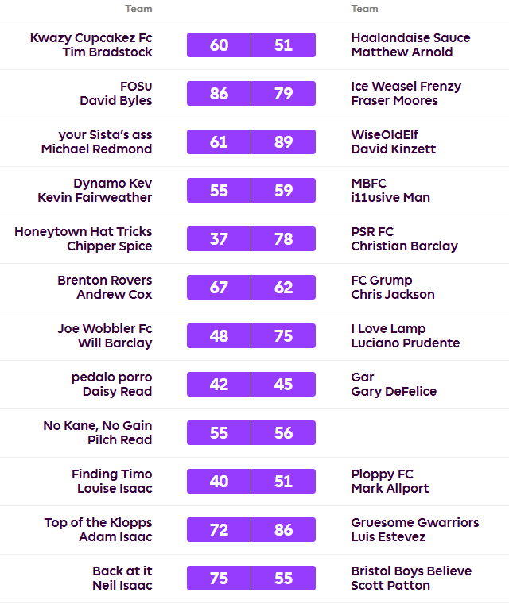Open WiseOldElf team page
The image size is (509, 604).
point(384,135)
